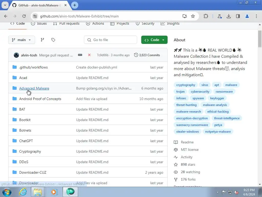Click the Go to file search field
The height and width of the screenshot is (197, 262).
coord(111,40)
